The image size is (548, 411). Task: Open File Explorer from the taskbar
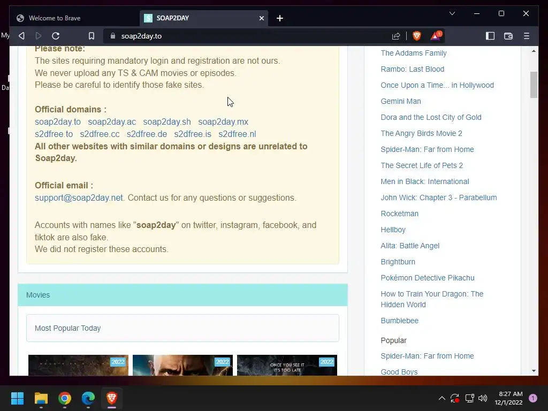pos(41,398)
